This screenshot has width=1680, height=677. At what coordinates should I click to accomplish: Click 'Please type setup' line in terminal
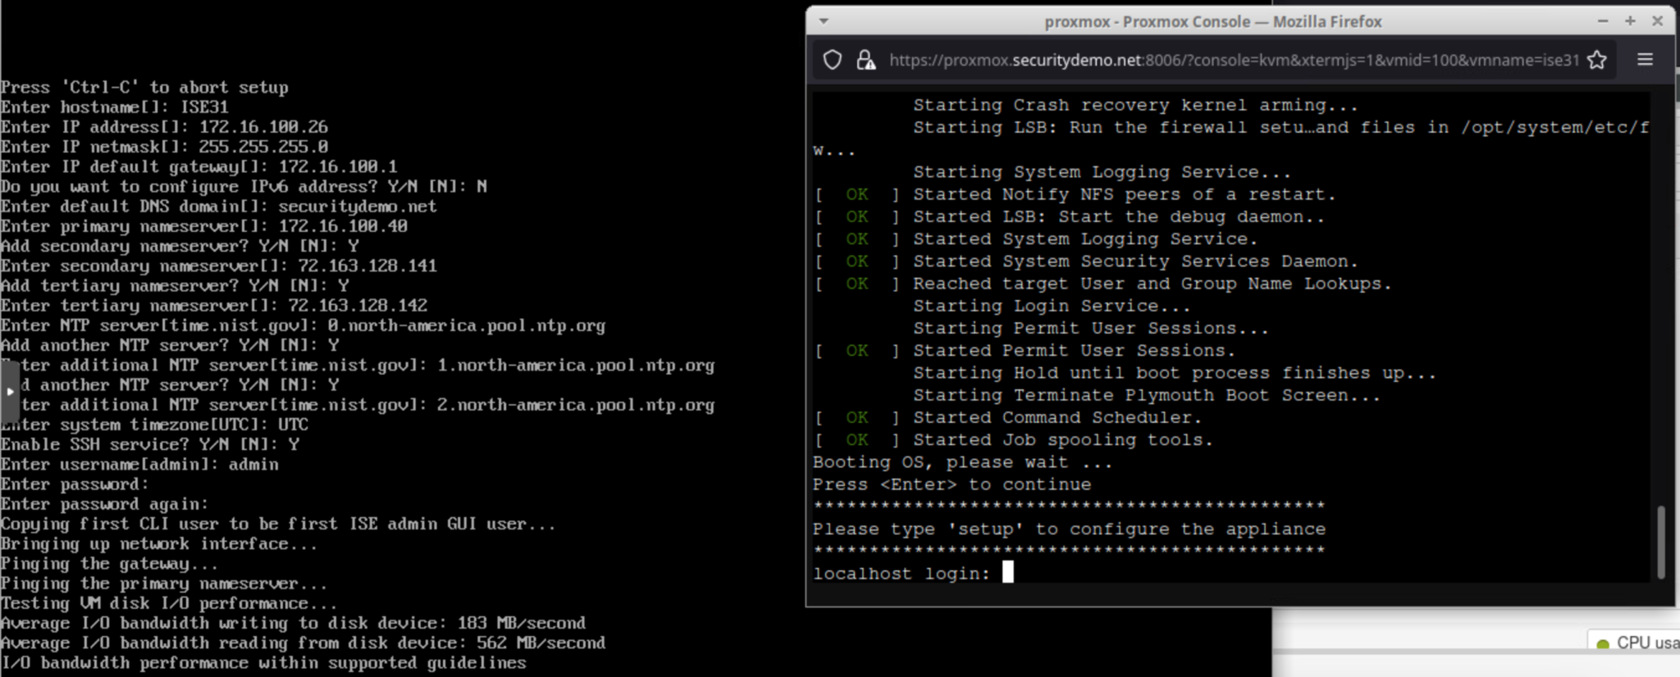[x=1068, y=529]
